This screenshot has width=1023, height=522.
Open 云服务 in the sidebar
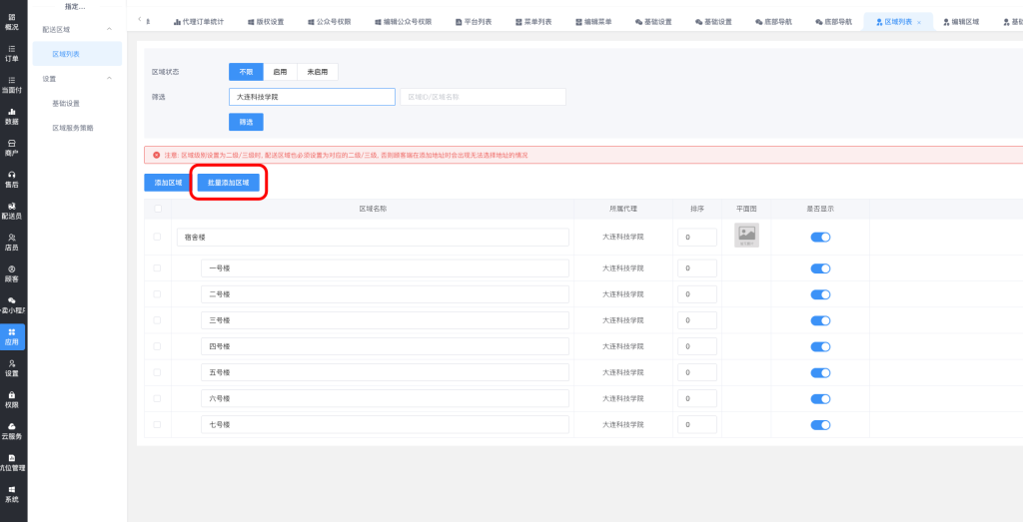pyautogui.click(x=12, y=431)
